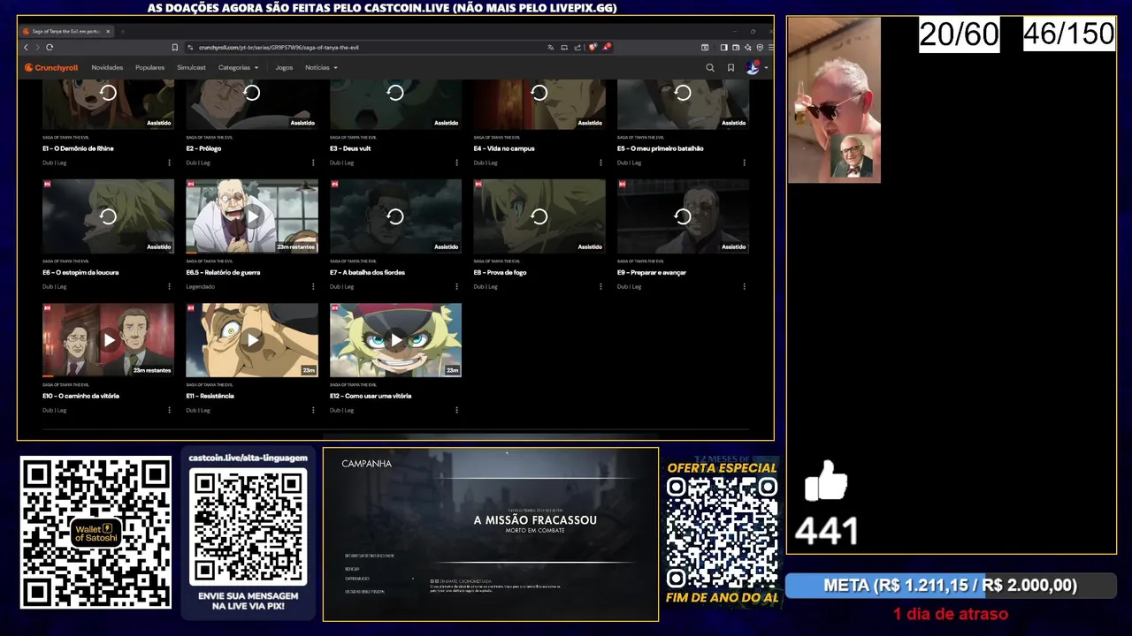Open options menu for E7 A batalha dos fiordes
Viewport: 1132px width, 636px height.
(456, 286)
